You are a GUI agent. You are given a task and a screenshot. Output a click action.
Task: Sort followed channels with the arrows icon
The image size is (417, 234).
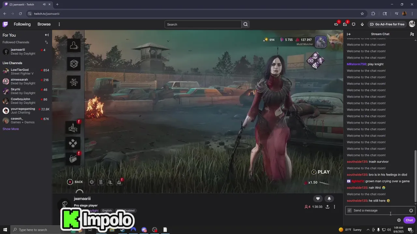click(46, 42)
